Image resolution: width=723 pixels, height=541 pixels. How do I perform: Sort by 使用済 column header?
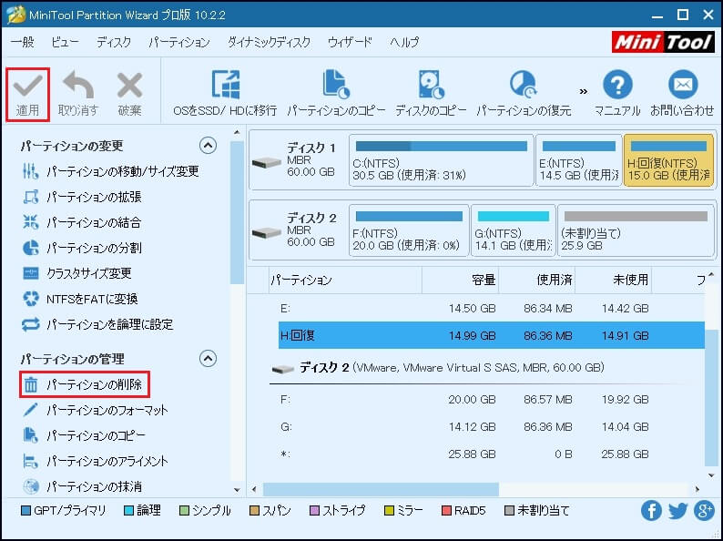click(536, 280)
